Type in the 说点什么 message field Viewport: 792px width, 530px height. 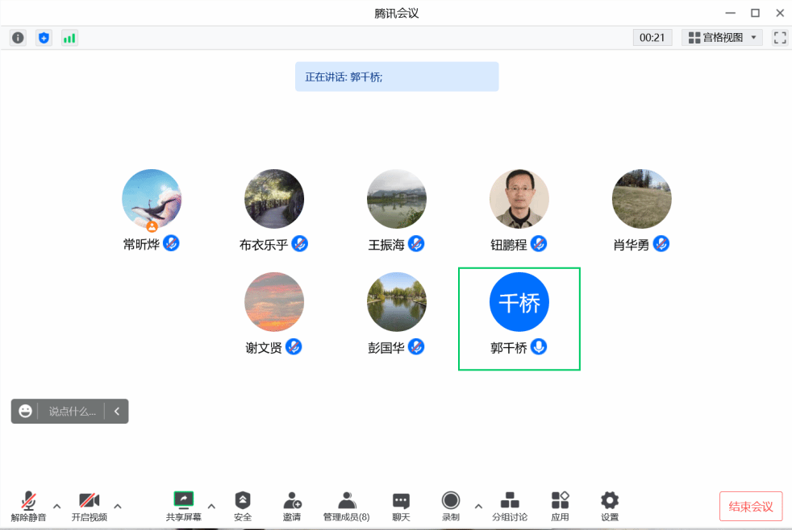click(72, 412)
